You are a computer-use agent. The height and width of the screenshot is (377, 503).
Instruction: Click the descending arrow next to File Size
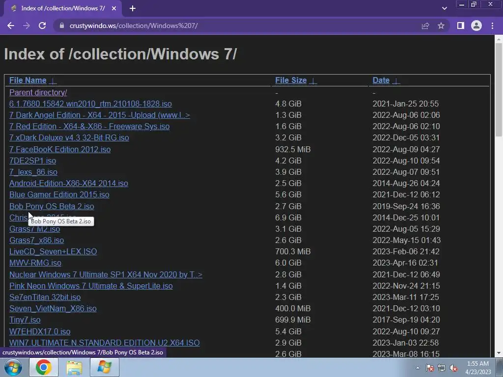313,81
